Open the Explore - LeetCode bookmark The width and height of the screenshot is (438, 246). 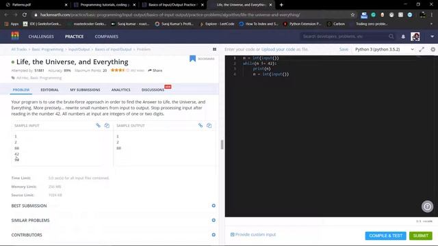pos(217,24)
